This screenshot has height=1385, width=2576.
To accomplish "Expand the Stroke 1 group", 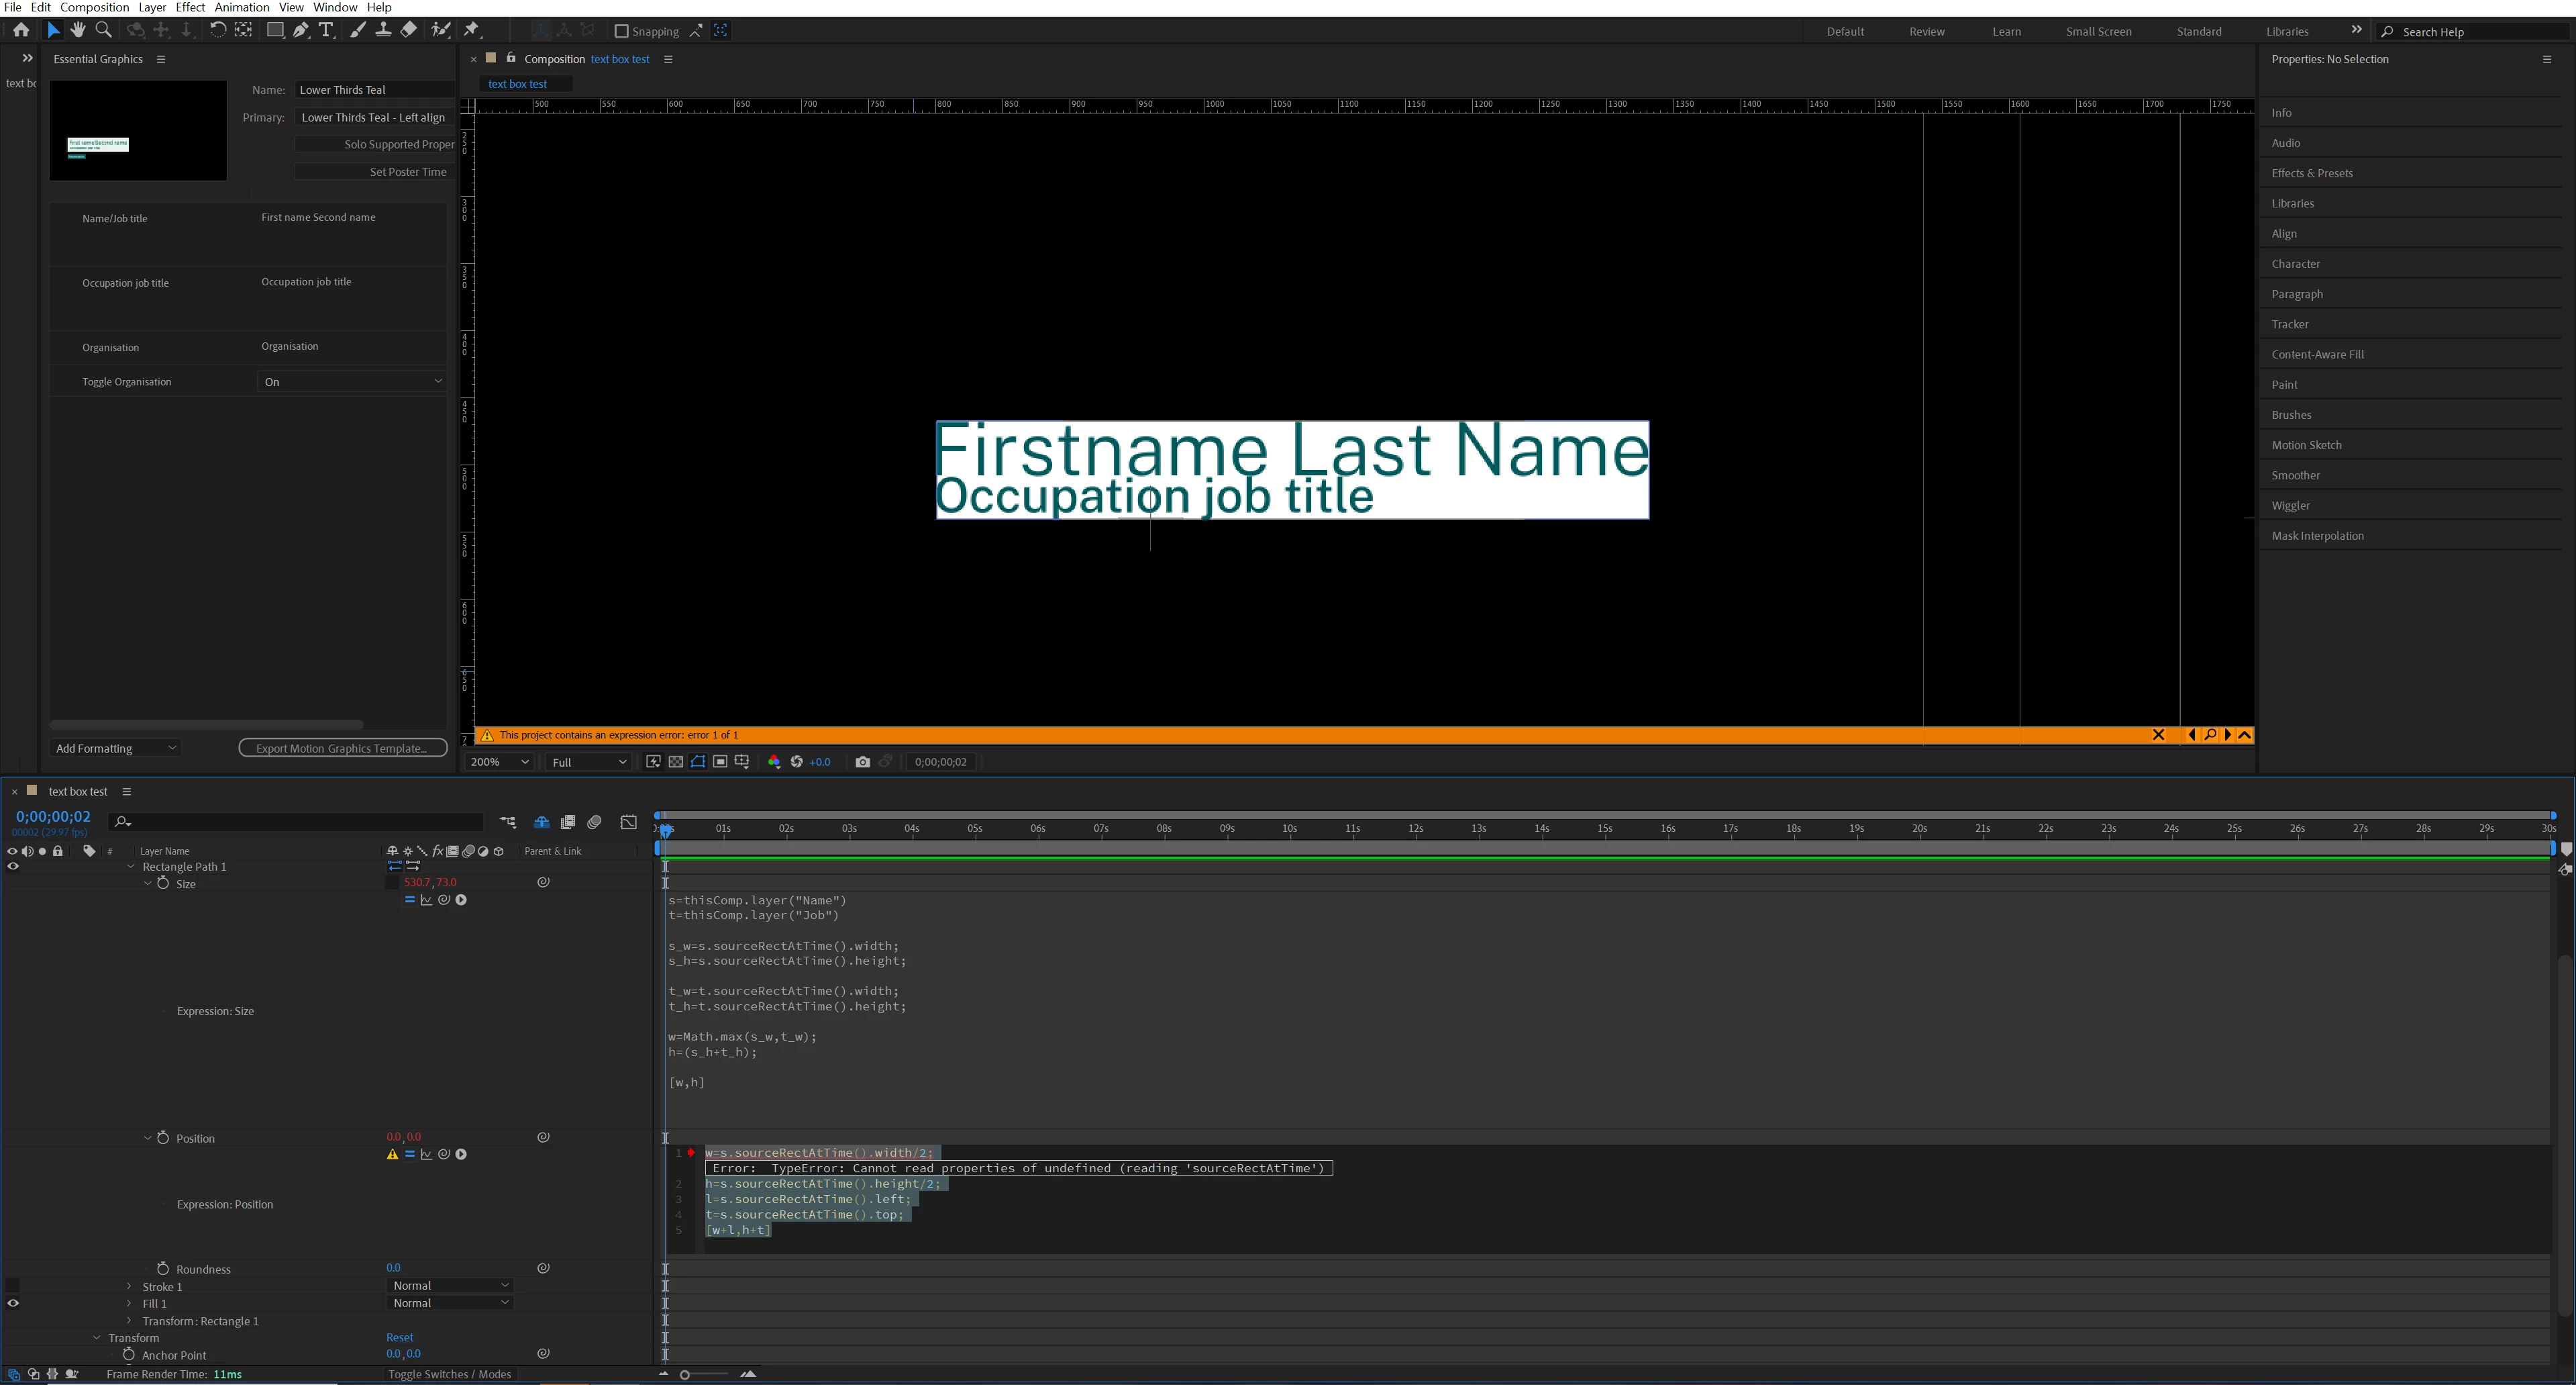I will click(129, 1286).
